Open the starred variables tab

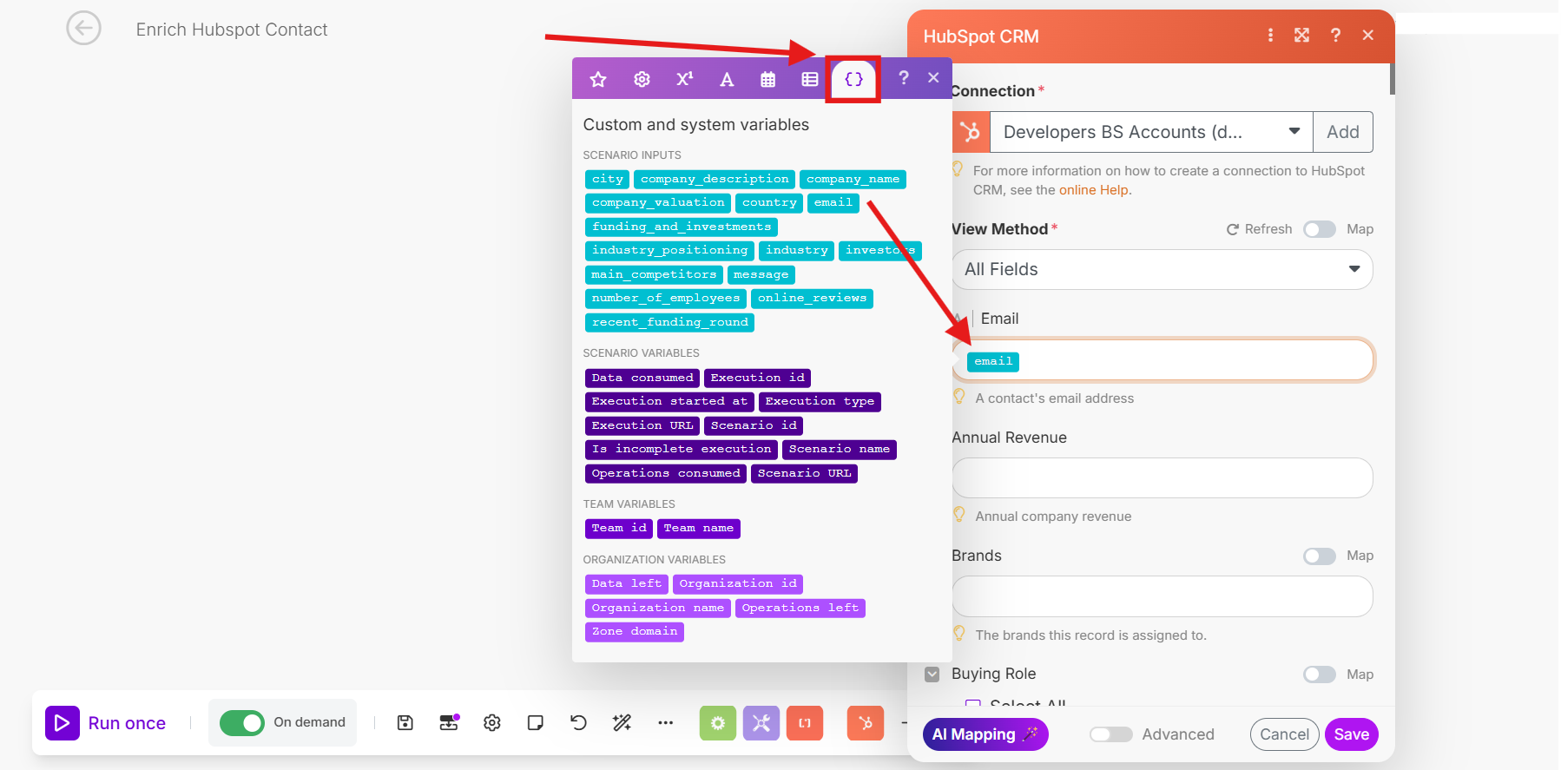(598, 80)
